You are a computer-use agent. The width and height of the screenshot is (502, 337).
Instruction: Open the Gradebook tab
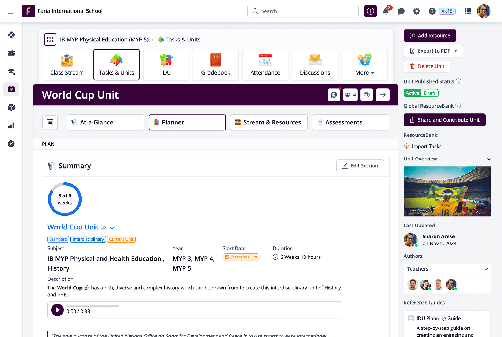[x=216, y=65]
